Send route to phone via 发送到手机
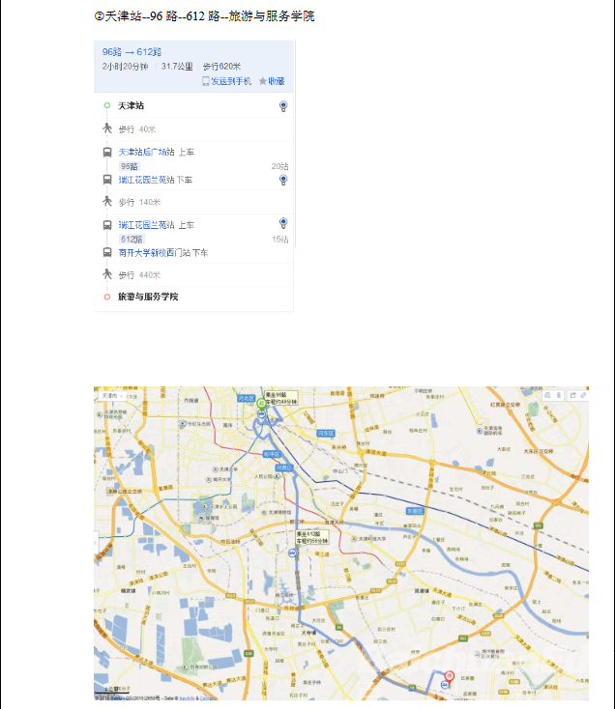This screenshot has height=709, width=615. (x=226, y=81)
